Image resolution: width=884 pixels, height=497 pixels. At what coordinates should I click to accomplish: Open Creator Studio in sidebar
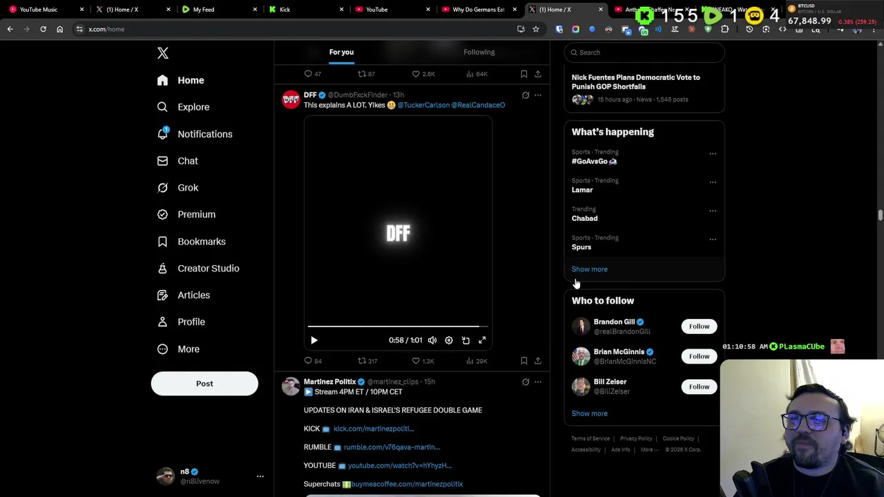(x=198, y=269)
